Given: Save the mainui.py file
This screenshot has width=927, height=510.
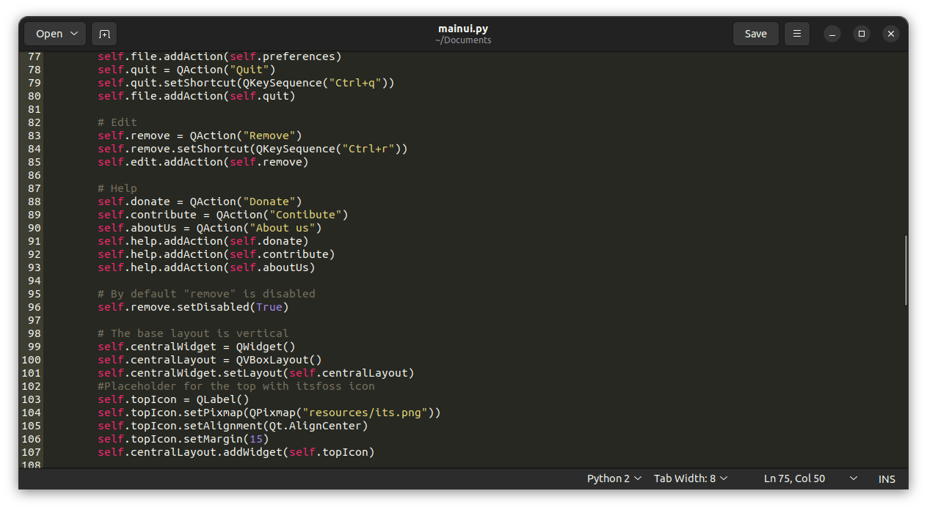Looking at the screenshot, I should (755, 34).
